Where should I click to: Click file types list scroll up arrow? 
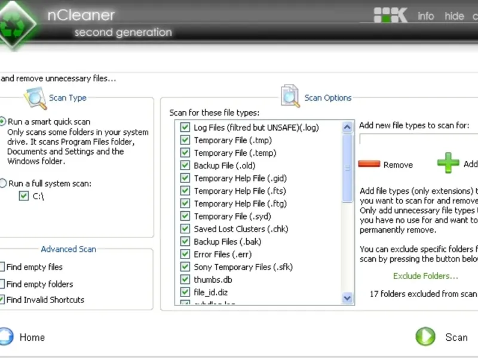(347, 127)
